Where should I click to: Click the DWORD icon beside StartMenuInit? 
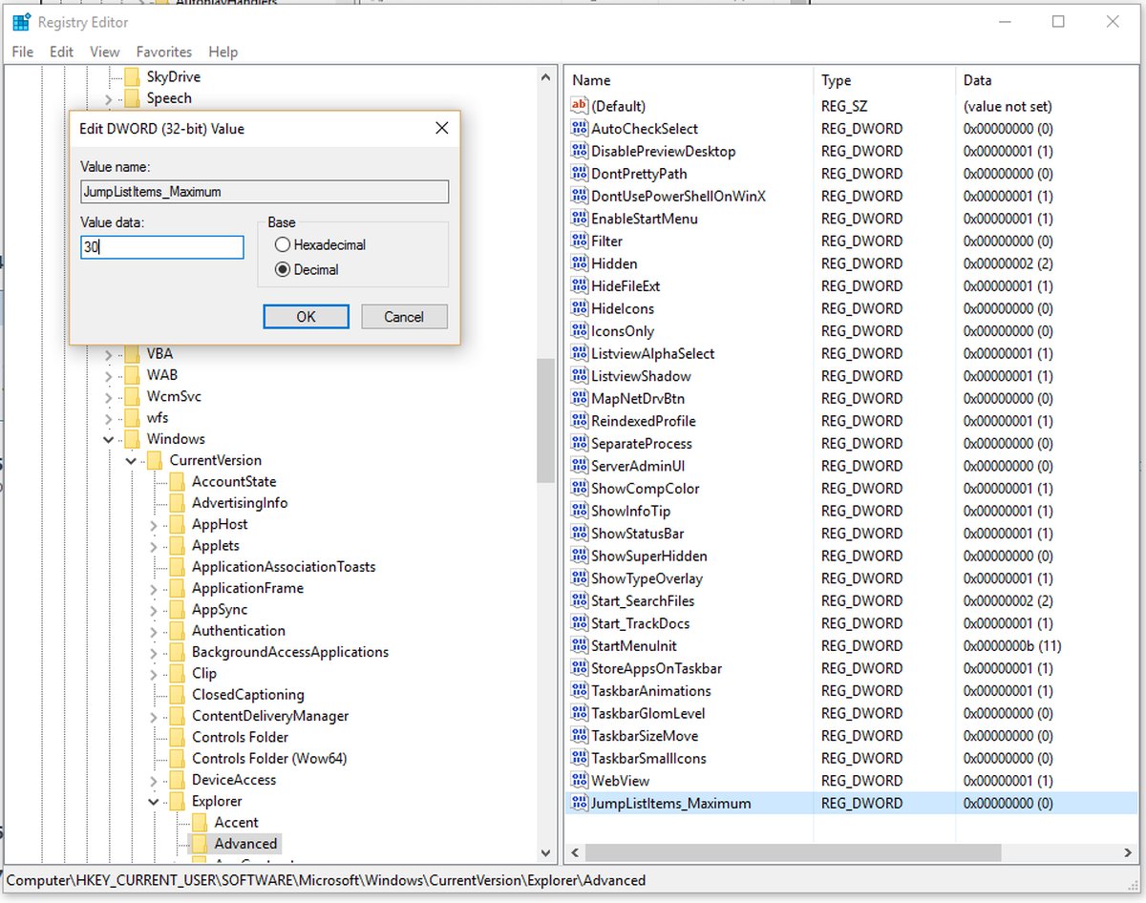pyautogui.click(x=579, y=645)
